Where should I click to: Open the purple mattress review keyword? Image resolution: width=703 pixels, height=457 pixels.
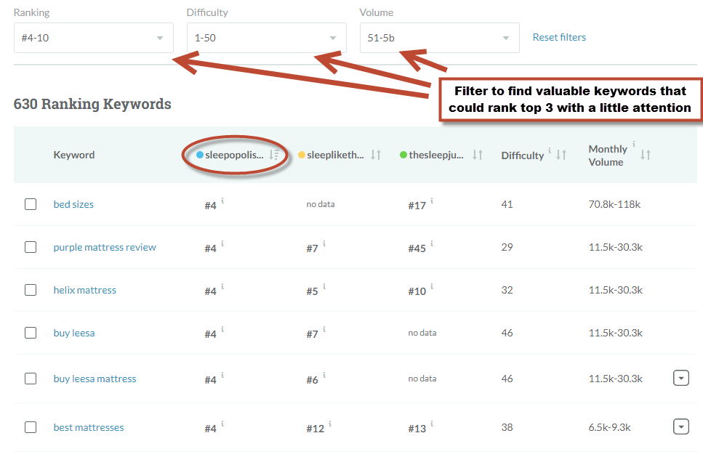click(x=105, y=247)
